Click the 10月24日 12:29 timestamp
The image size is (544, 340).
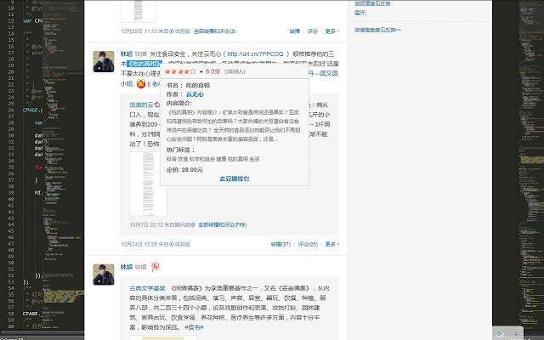click(139, 244)
